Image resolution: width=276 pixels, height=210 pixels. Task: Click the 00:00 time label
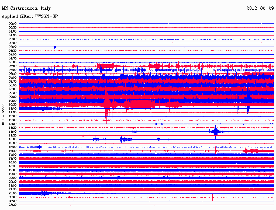(x=13, y=24)
